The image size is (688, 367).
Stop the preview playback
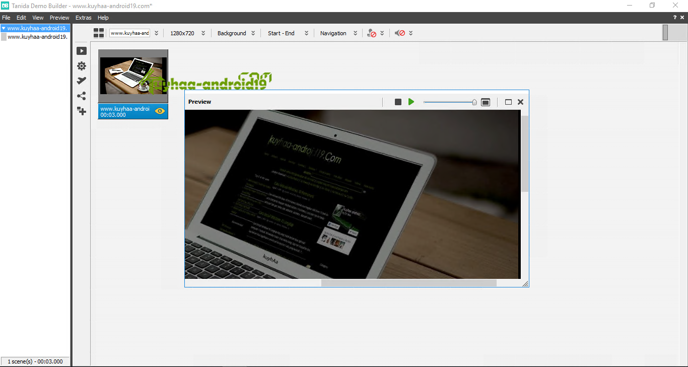pos(398,102)
